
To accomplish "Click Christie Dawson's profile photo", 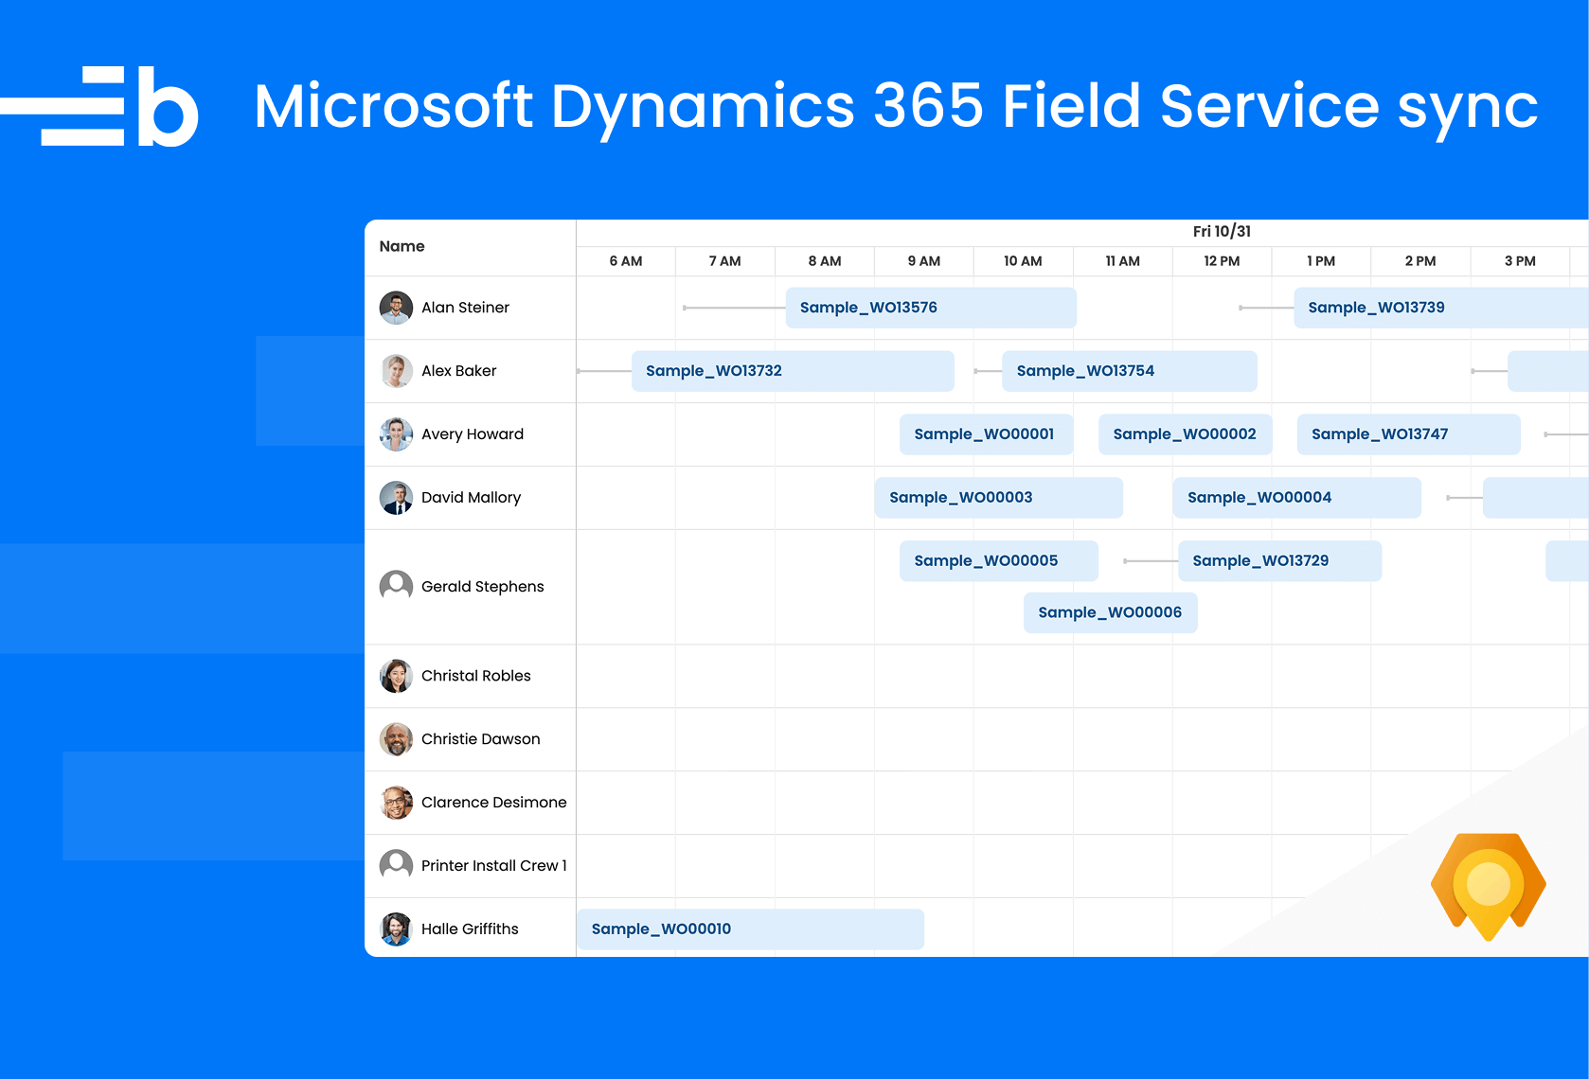I will [x=396, y=739].
